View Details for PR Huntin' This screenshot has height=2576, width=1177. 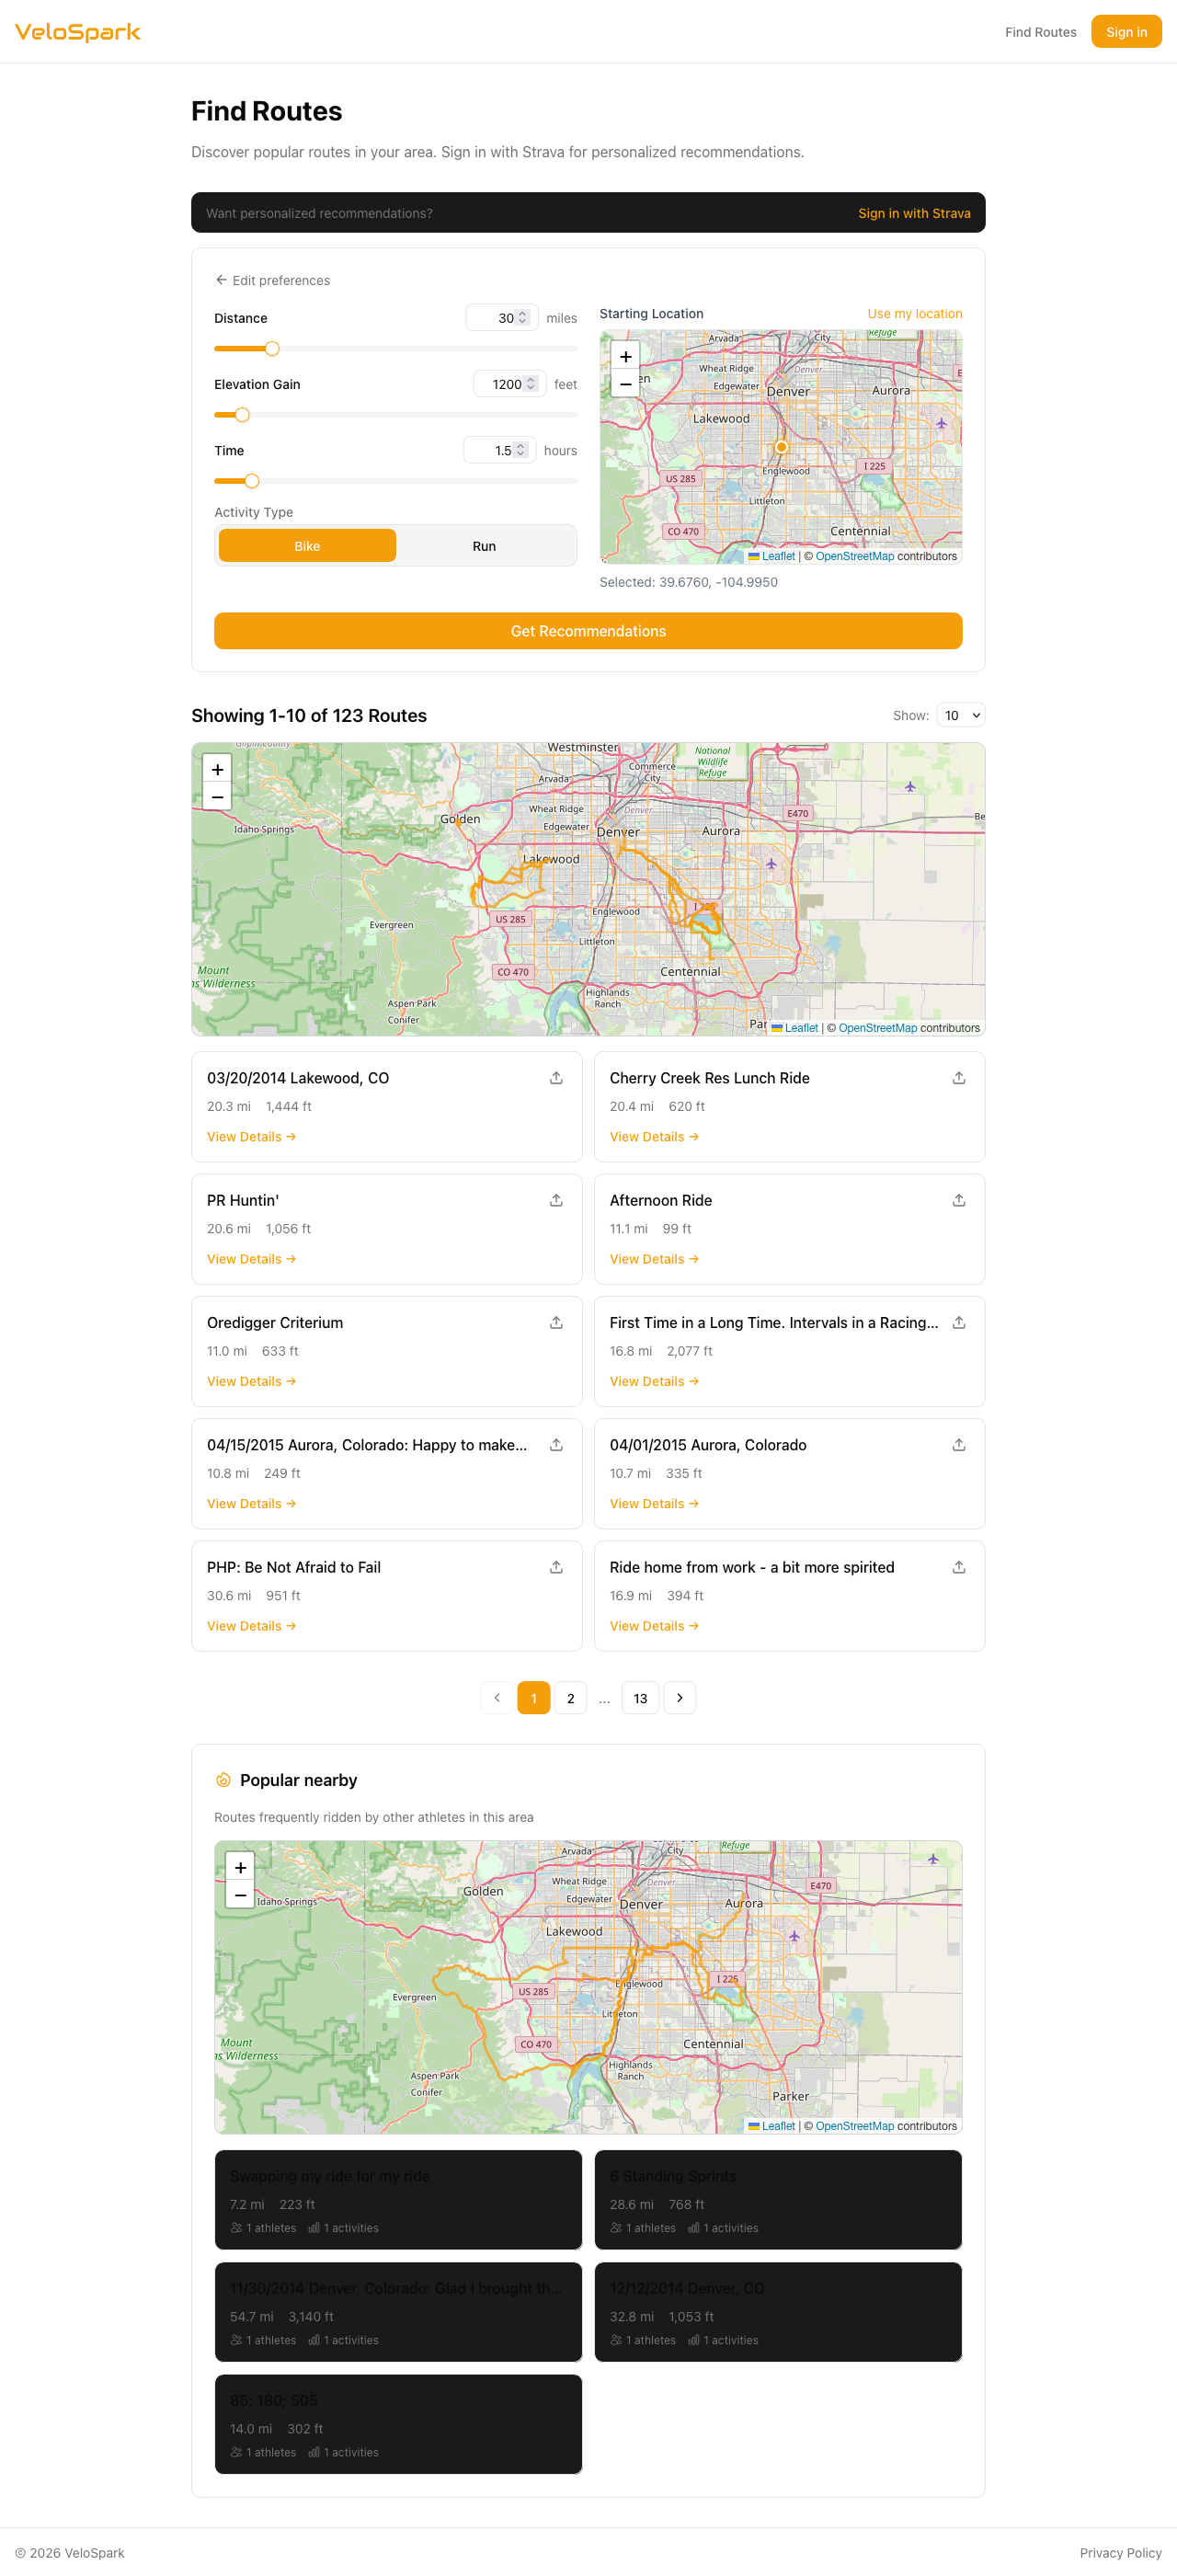click(251, 1259)
